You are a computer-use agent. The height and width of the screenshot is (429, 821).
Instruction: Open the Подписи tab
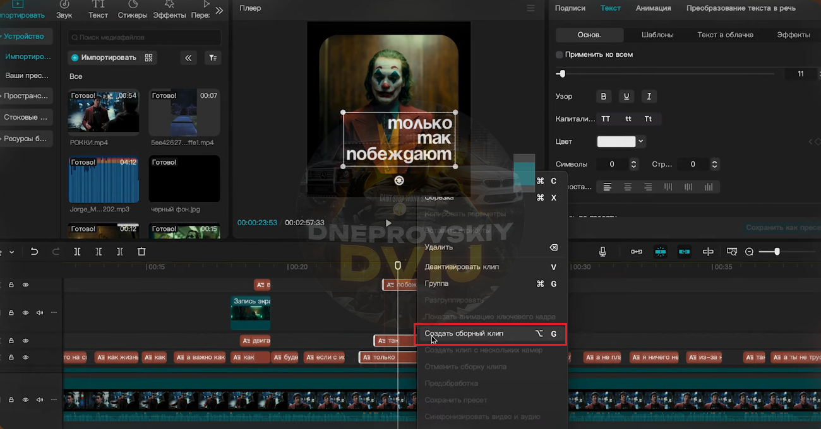point(570,8)
